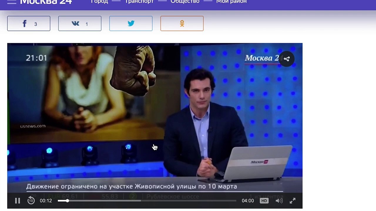Rewind video by 10 seconds

tap(31, 201)
